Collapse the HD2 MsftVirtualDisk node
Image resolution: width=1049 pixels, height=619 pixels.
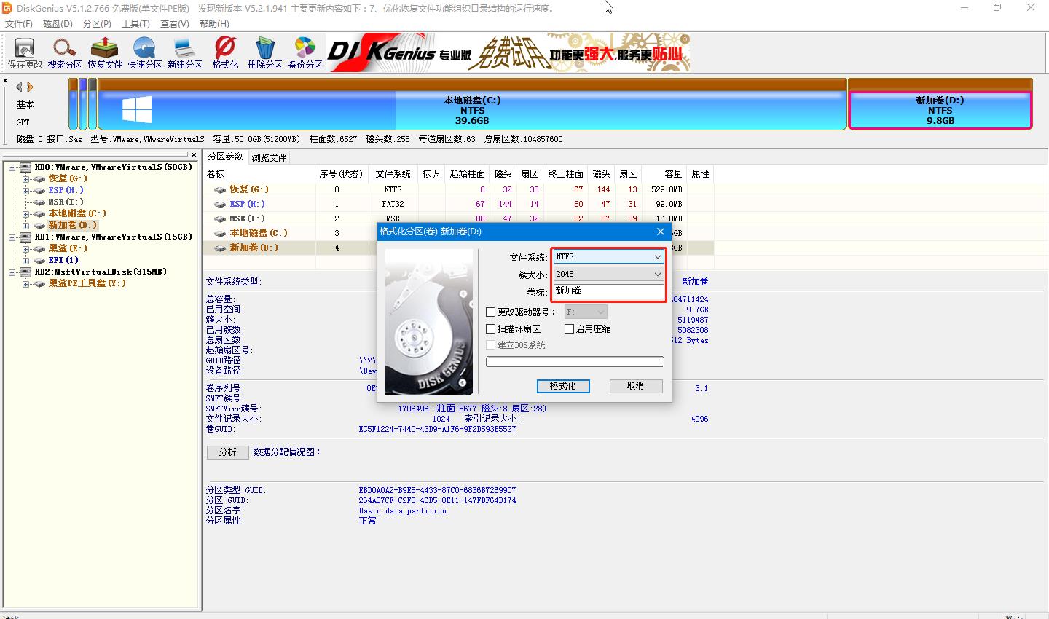12,272
